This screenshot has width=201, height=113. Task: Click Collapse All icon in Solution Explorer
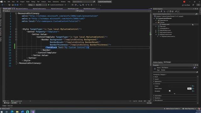[x=170, y=11]
